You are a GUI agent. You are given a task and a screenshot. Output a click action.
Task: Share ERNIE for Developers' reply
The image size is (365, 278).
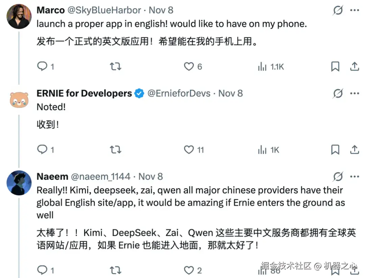click(x=354, y=149)
